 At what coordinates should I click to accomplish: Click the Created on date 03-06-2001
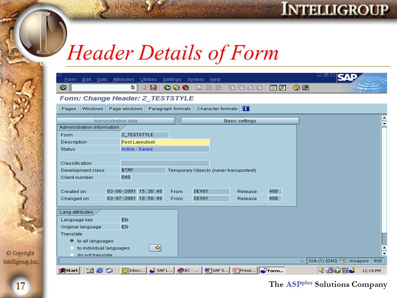pyautogui.click(x=121, y=191)
